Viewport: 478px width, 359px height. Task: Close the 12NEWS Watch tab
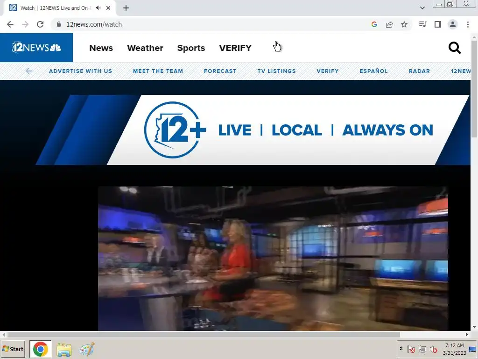(108, 8)
